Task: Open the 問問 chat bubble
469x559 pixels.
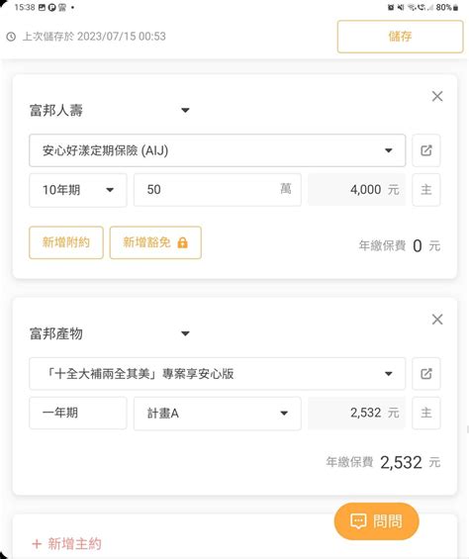Action: pos(376,521)
